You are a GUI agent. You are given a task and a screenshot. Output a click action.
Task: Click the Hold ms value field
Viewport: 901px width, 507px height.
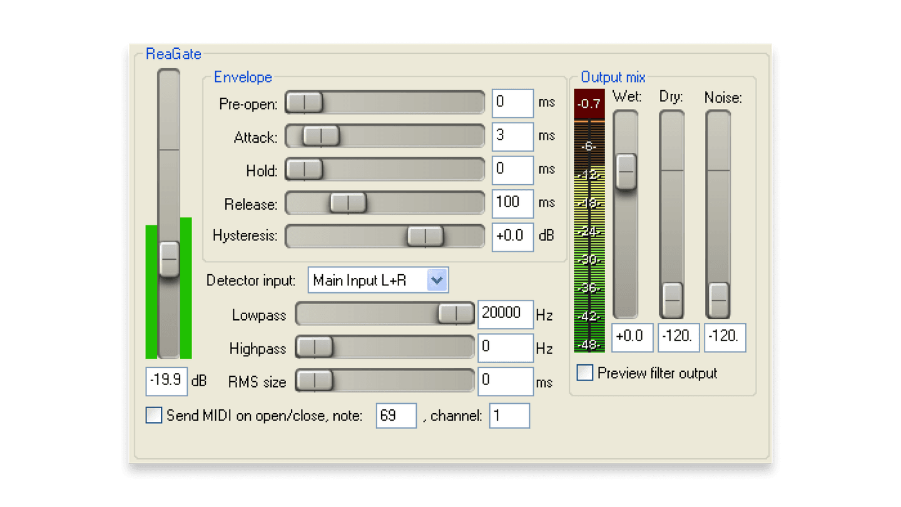click(512, 169)
